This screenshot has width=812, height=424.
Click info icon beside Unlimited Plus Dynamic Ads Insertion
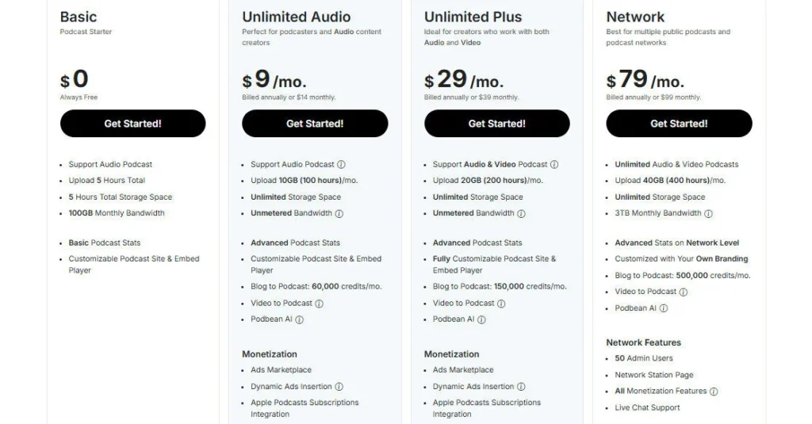pyautogui.click(x=521, y=387)
